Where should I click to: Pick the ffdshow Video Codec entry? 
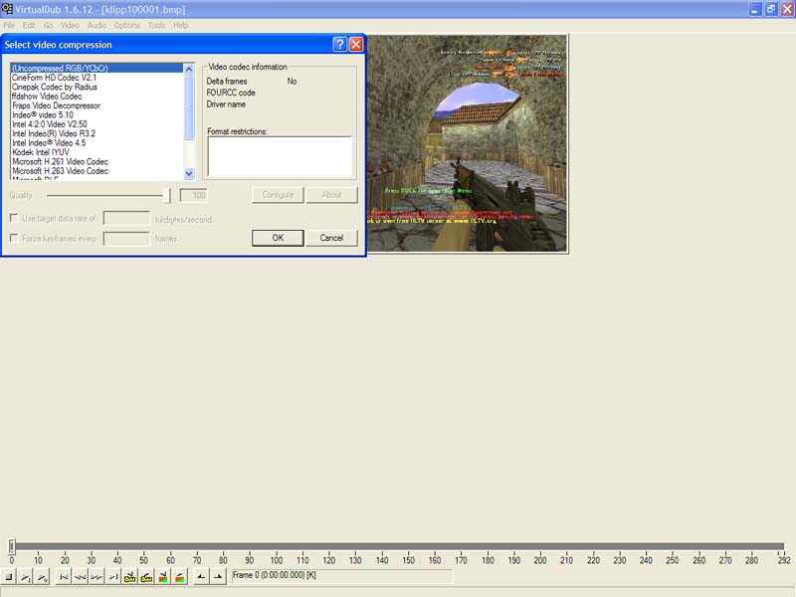(x=97, y=96)
